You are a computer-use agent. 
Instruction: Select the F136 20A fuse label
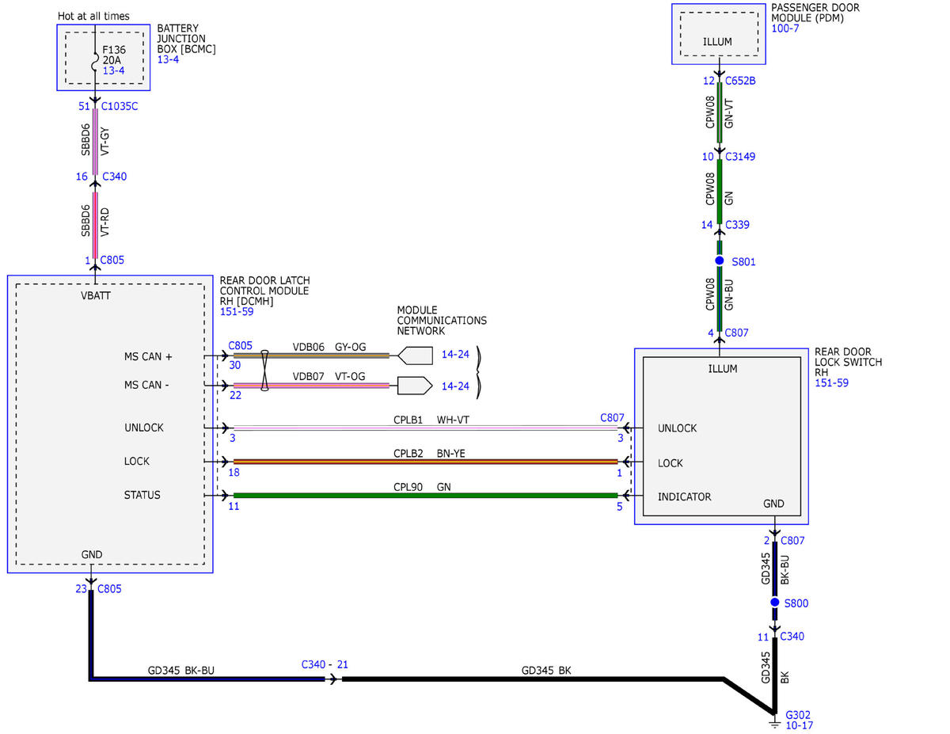[115, 54]
